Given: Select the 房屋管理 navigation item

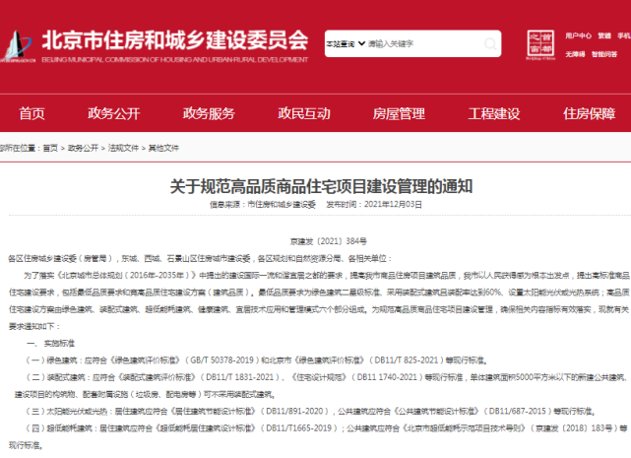Looking at the screenshot, I should (398, 113).
